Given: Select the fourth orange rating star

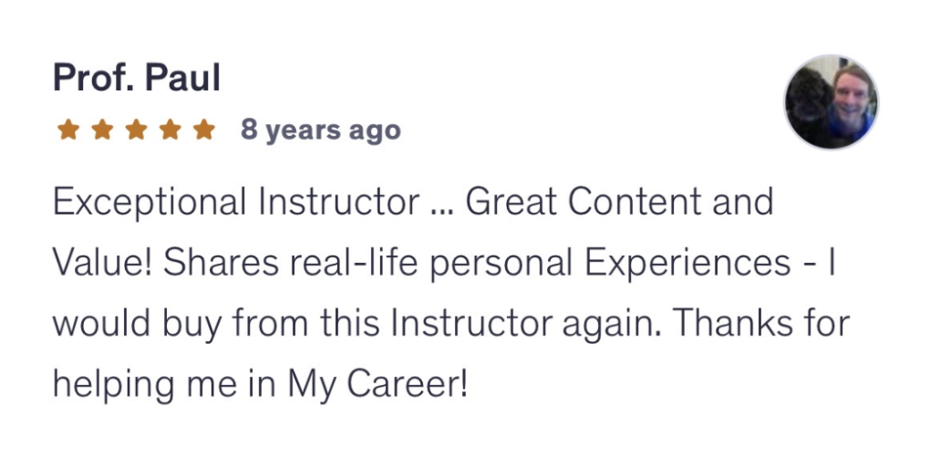Looking at the screenshot, I should [170, 130].
